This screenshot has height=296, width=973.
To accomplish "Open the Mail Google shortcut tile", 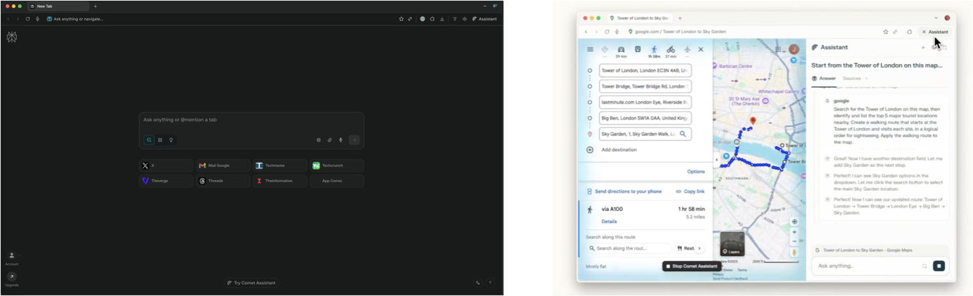I will [x=223, y=166].
